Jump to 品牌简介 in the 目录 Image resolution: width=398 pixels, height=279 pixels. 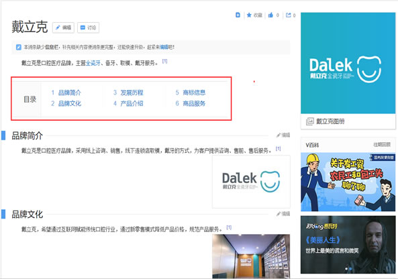[x=70, y=93]
